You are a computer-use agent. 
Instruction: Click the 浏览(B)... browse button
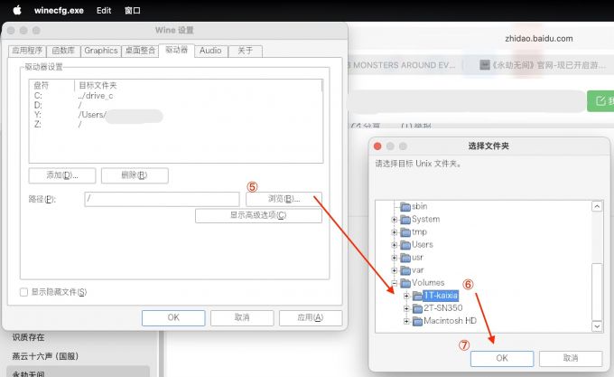pos(284,199)
